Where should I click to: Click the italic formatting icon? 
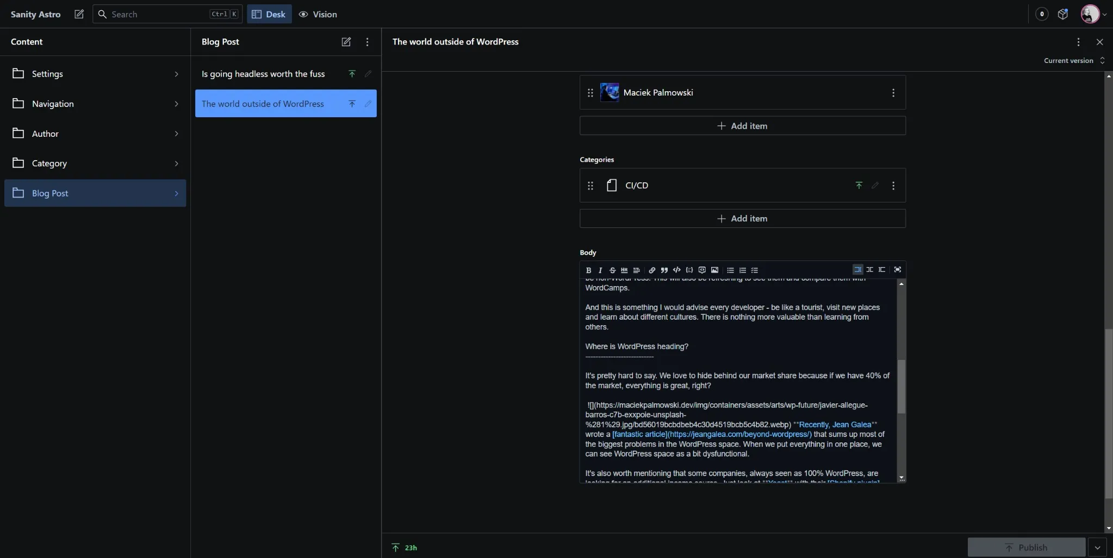point(600,270)
